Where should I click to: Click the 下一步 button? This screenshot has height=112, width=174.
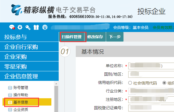[x=115, y=37]
